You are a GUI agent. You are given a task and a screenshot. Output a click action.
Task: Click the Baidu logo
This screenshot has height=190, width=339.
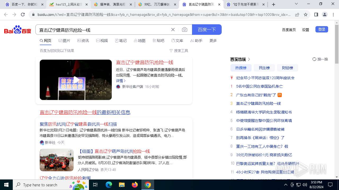(17, 30)
